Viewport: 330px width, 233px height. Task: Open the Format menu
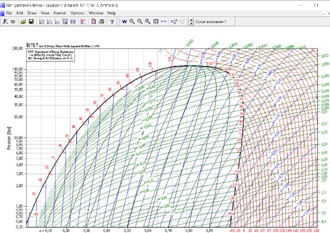60,13
